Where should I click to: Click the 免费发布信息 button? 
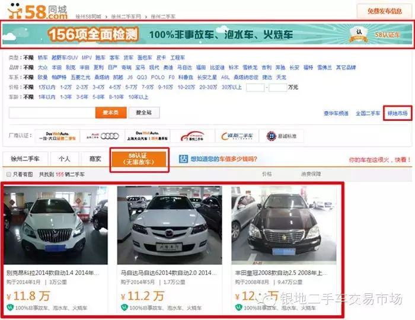pyautogui.click(x=384, y=11)
